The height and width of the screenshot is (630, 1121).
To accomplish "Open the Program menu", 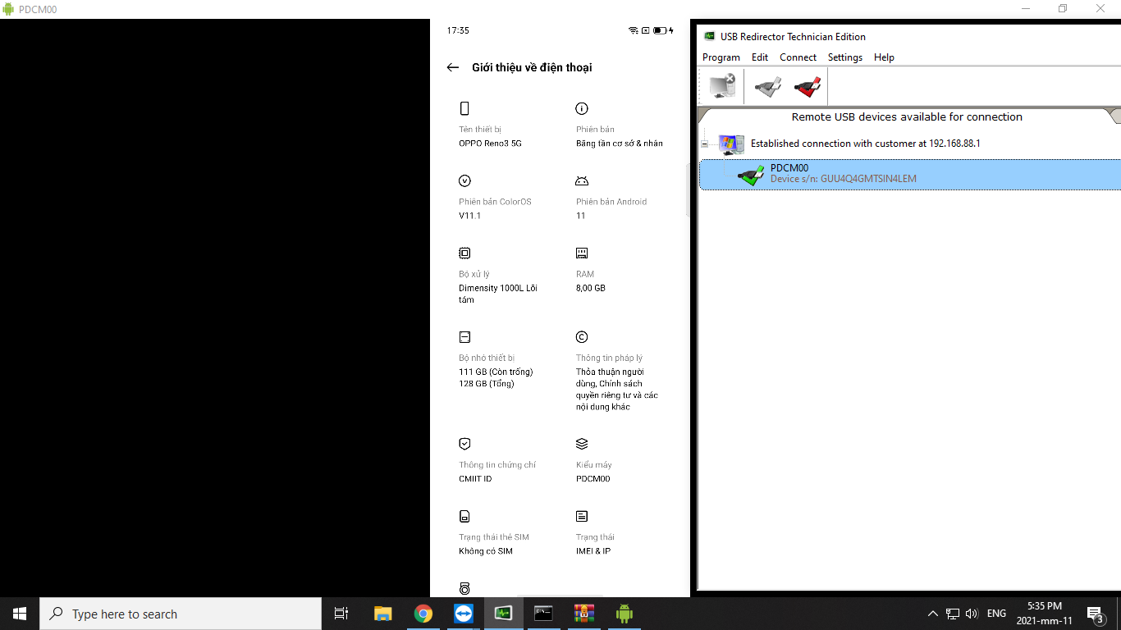I will click(721, 57).
